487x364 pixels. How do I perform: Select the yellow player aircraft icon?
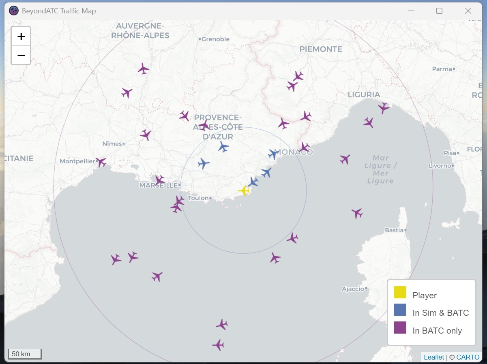point(244,190)
